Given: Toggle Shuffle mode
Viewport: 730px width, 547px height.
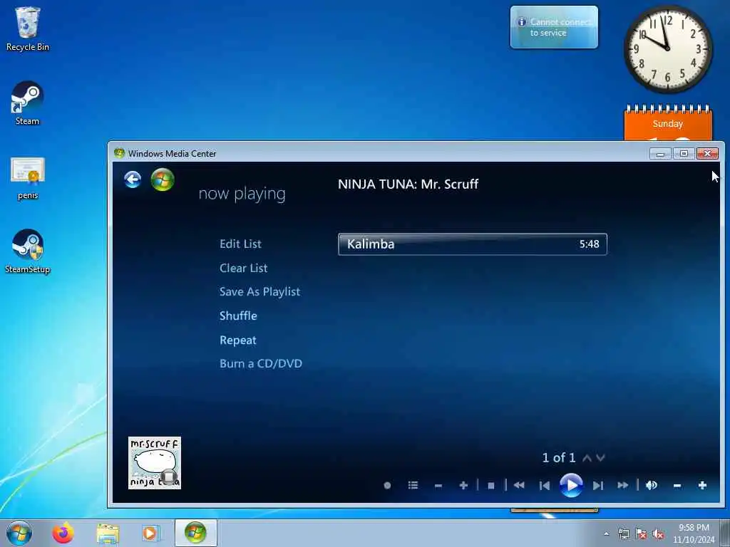Looking at the screenshot, I should [238, 316].
